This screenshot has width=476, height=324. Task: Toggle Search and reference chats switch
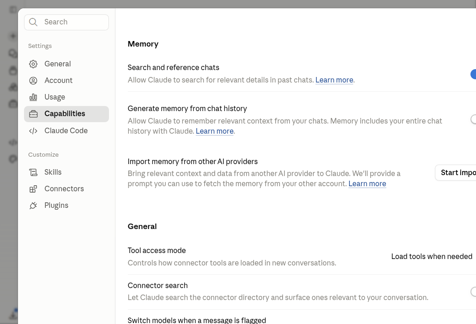(473, 74)
